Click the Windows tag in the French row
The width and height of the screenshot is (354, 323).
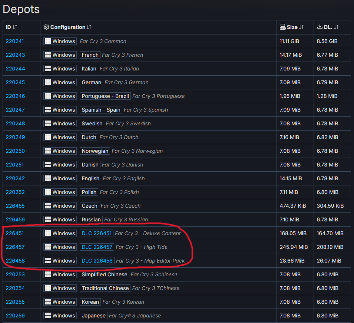point(60,55)
